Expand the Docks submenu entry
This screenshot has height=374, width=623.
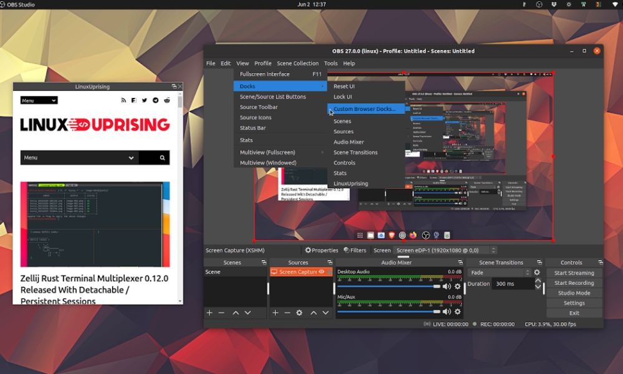click(280, 86)
